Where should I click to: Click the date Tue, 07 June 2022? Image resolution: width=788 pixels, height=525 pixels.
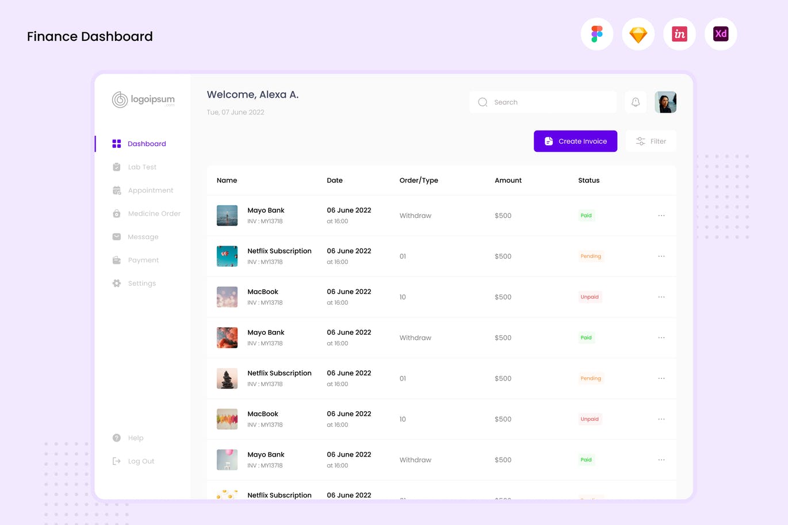pos(235,112)
